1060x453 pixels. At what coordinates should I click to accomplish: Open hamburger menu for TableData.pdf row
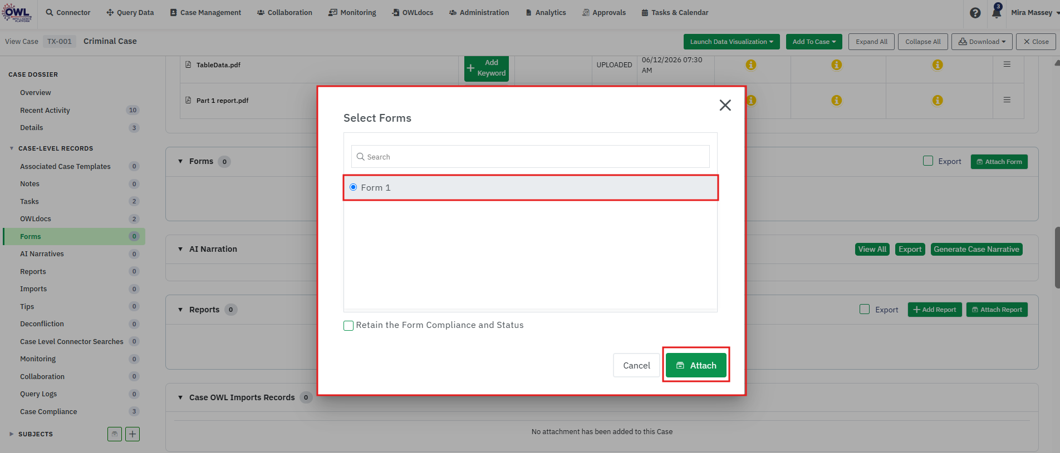pos(1007,64)
